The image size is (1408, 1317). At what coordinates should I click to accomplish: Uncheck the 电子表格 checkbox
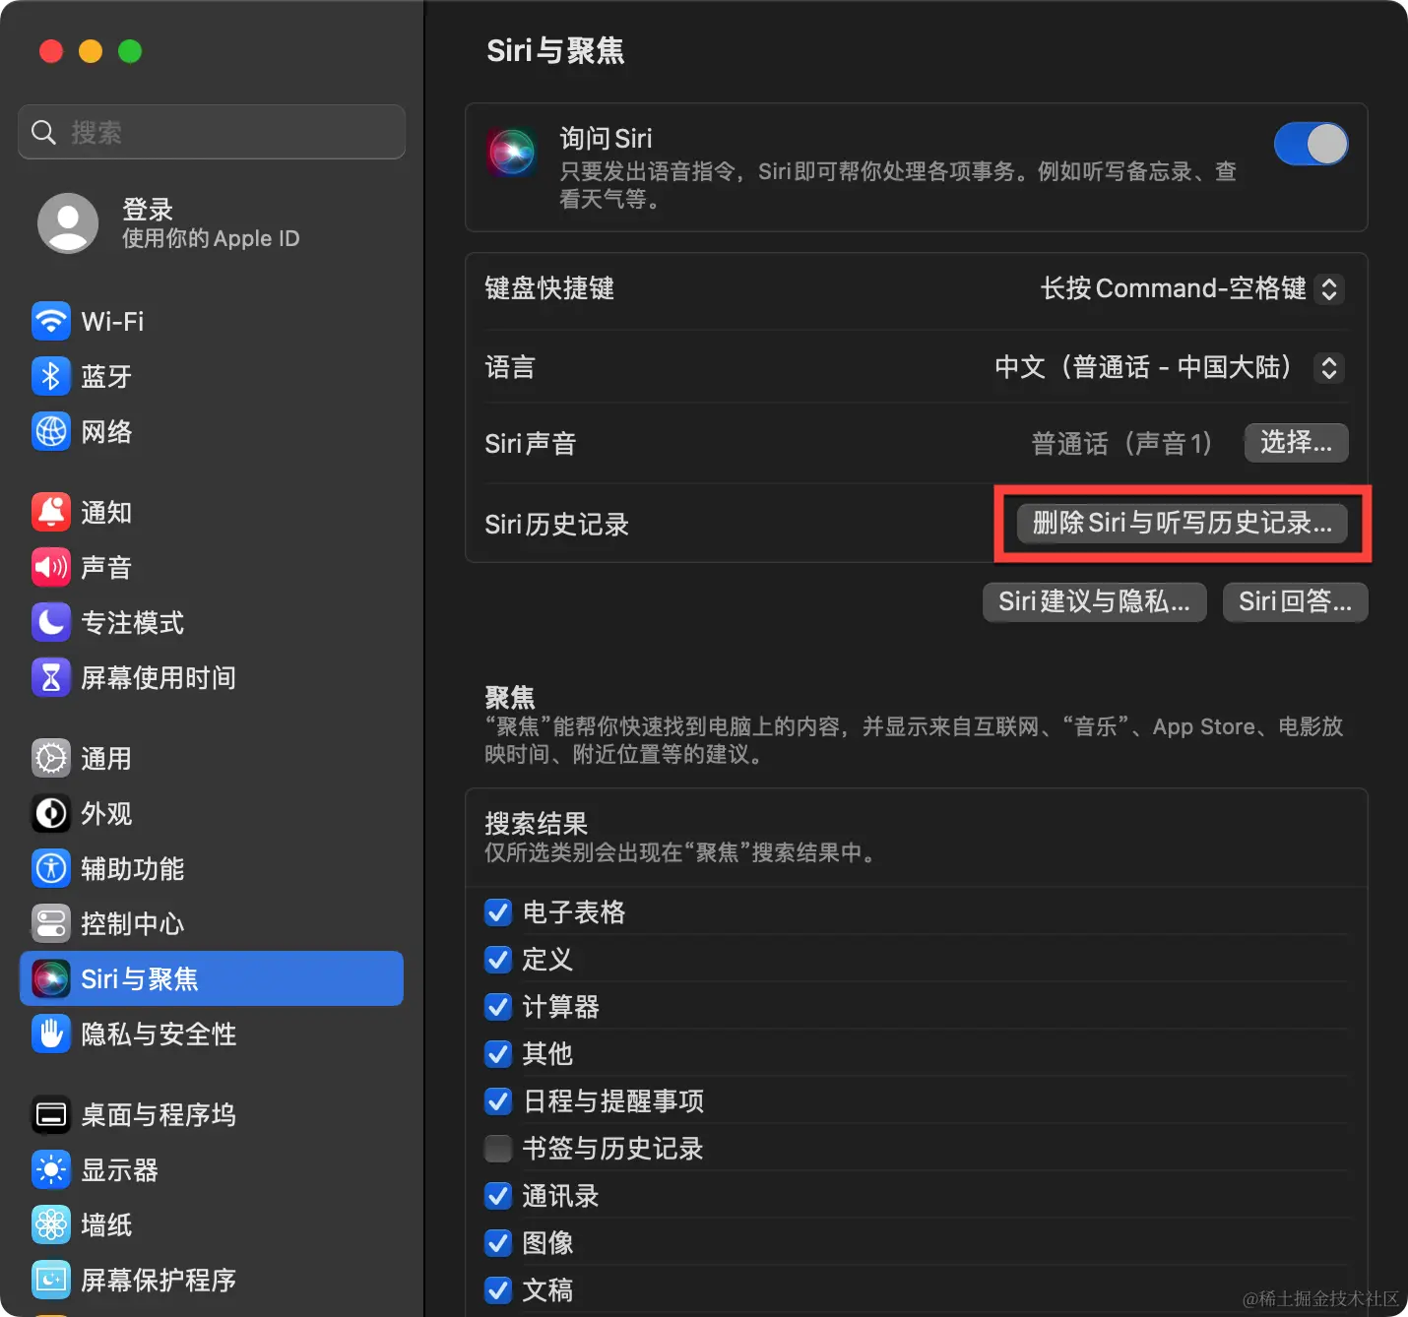pyautogui.click(x=498, y=912)
